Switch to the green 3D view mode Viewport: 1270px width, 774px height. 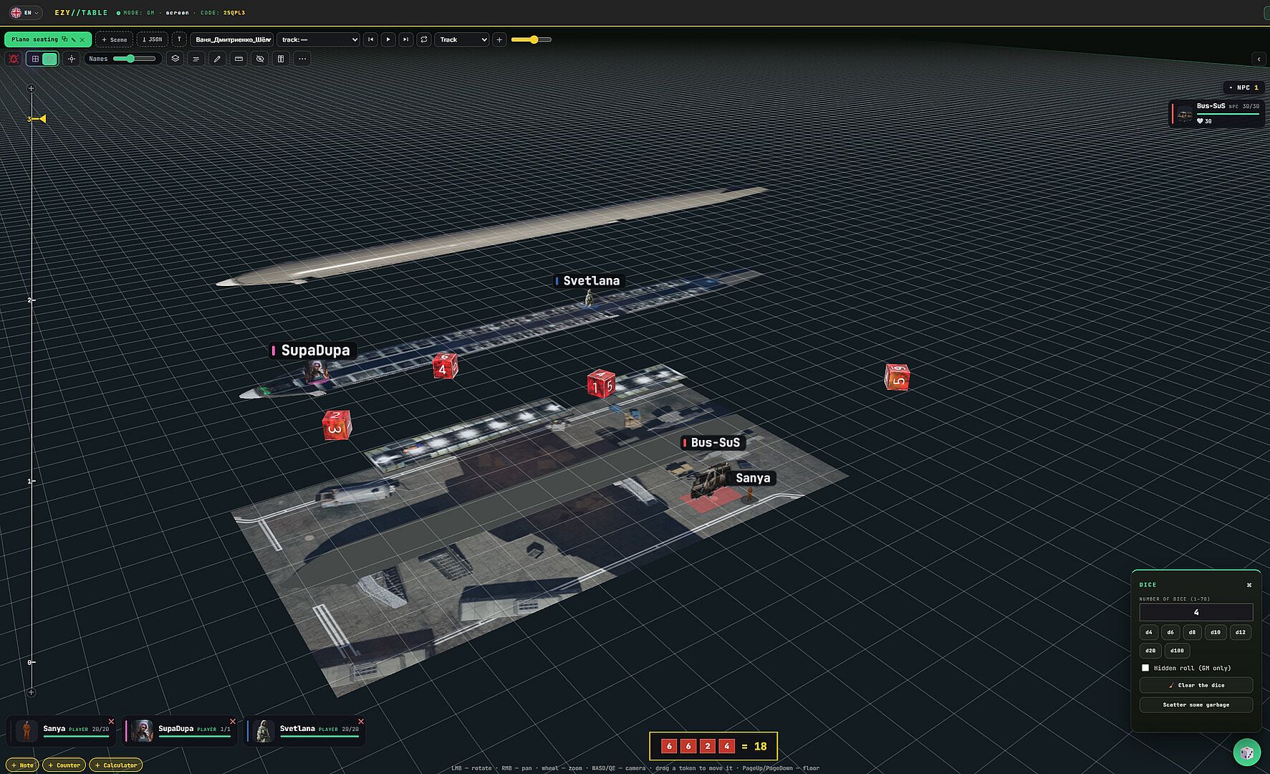point(50,59)
